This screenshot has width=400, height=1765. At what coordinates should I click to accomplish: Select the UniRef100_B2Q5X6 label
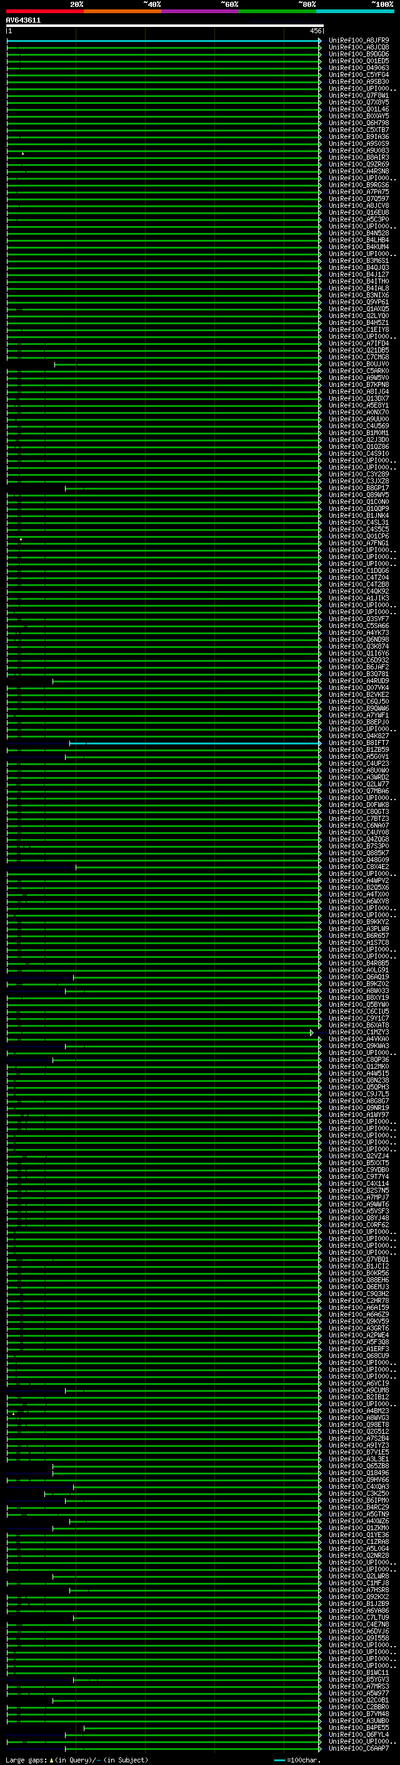(x=359, y=888)
